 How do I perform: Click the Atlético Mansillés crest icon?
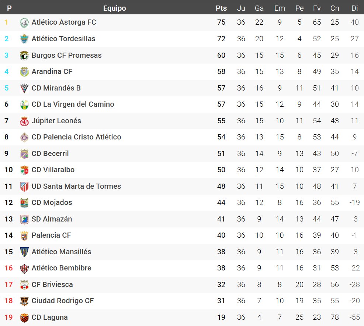[24, 252]
